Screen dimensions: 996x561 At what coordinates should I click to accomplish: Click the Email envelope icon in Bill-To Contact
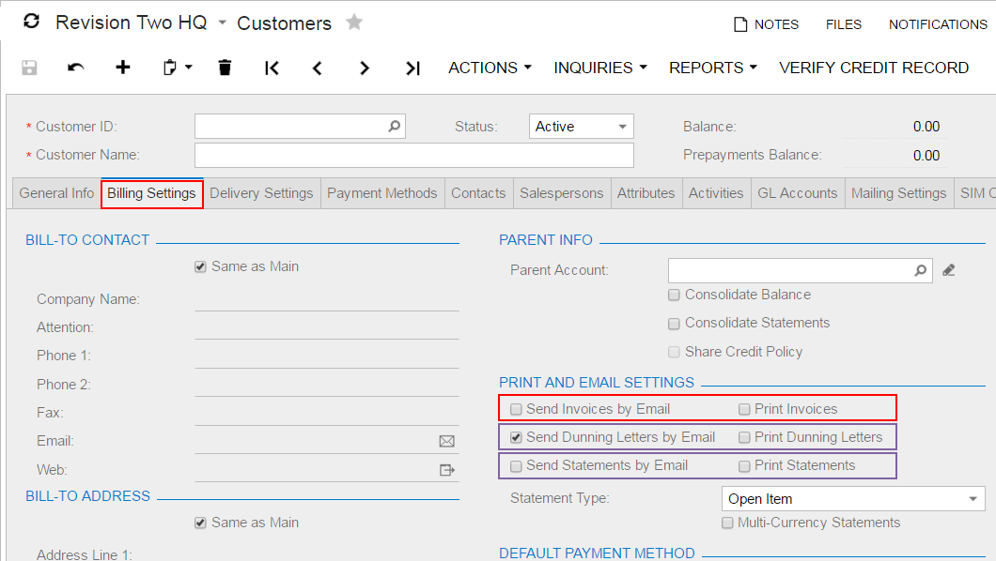click(x=447, y=441)
